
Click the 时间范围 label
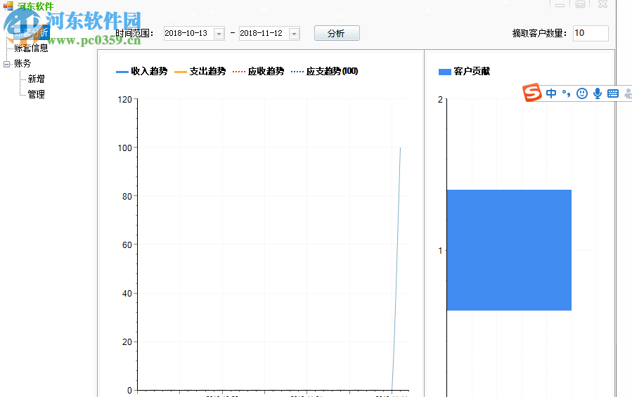pos(134,34)
